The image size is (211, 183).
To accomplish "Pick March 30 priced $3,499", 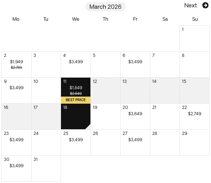I will pos(16,169).
